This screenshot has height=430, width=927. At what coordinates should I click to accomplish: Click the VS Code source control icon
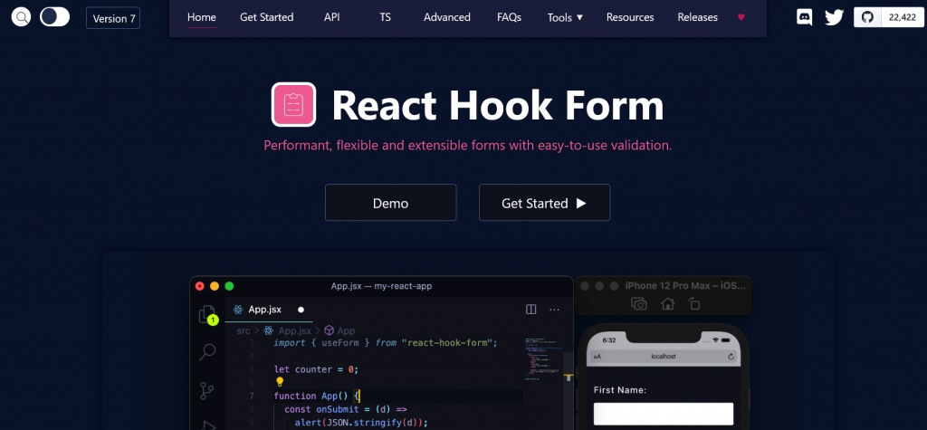(207, 391)
